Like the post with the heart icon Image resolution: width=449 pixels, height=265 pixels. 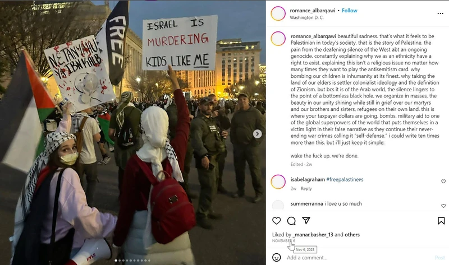(x=276, y=221)
